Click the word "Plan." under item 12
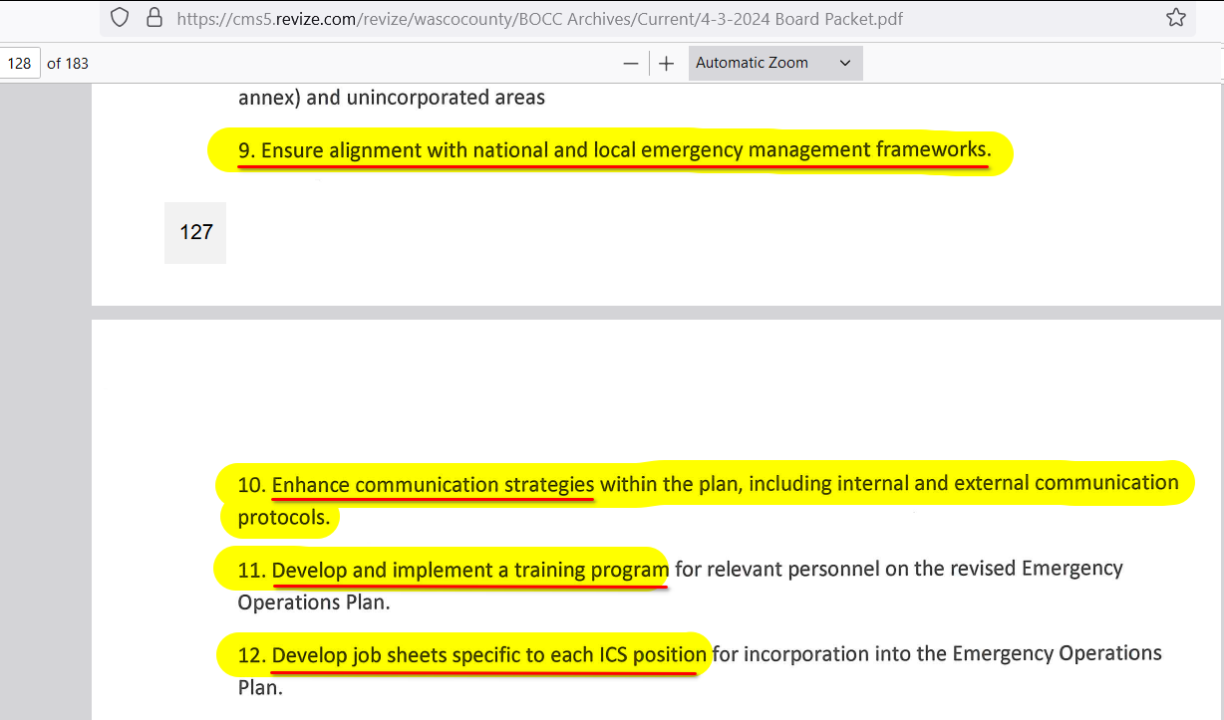Image resolution: width=1224 pixels, height=720 pixels. pos(260,688)
